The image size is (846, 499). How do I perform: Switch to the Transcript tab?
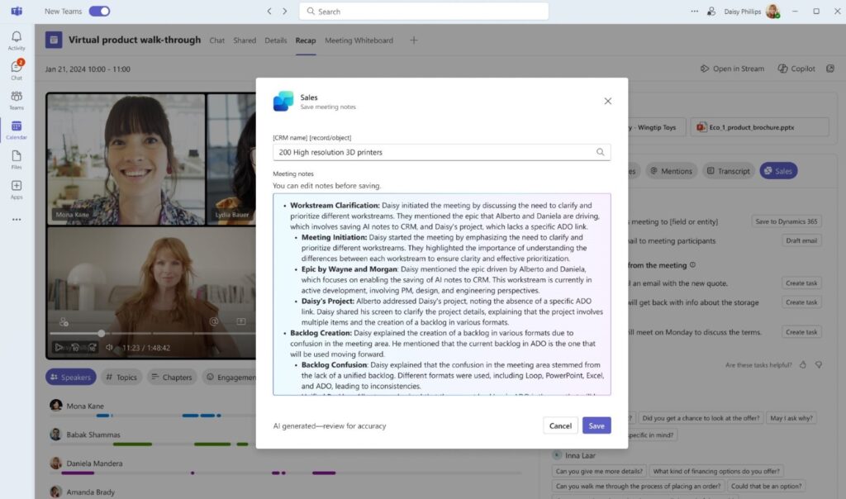point(728,171)
